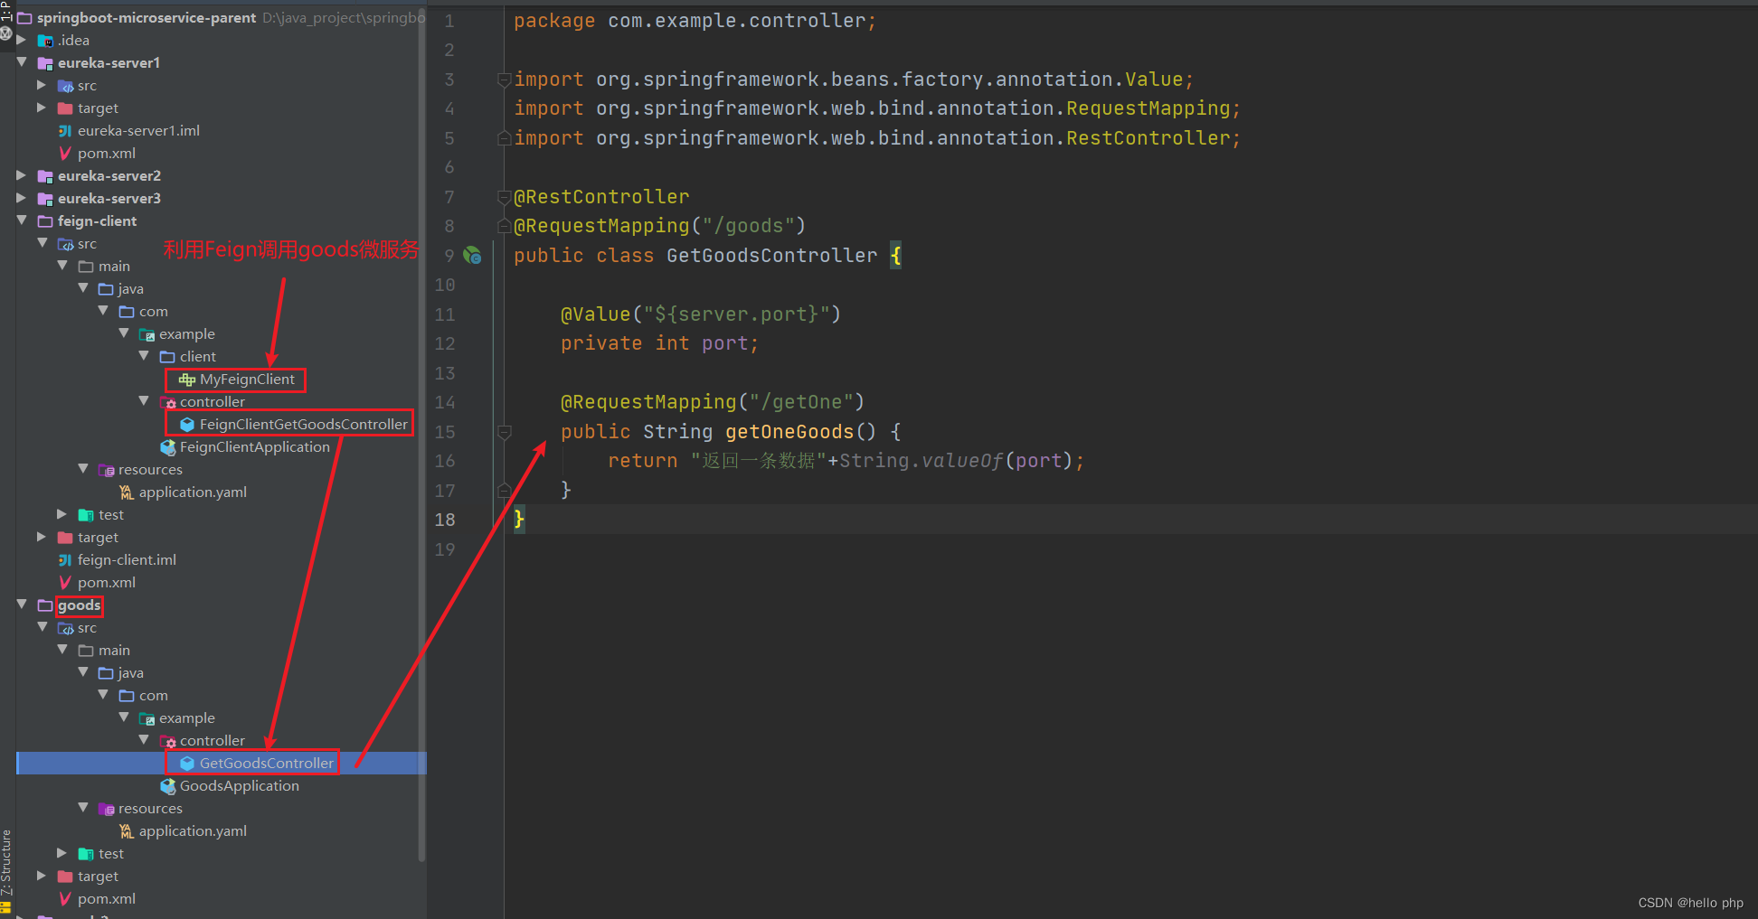1758x919 pixels.
Task: Open pom.xml of eureka-server1
Action: pyautogui.click(x=107, y=154)
